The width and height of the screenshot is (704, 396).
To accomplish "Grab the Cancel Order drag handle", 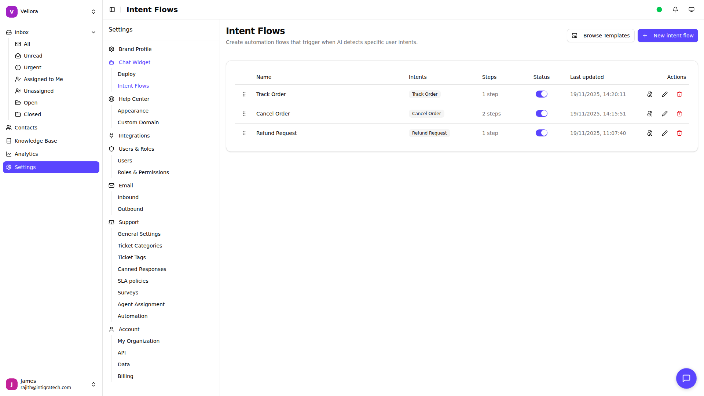I will [244, 114].
